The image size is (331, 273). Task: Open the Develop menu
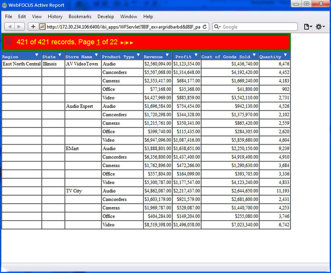(x=106, y=16)
